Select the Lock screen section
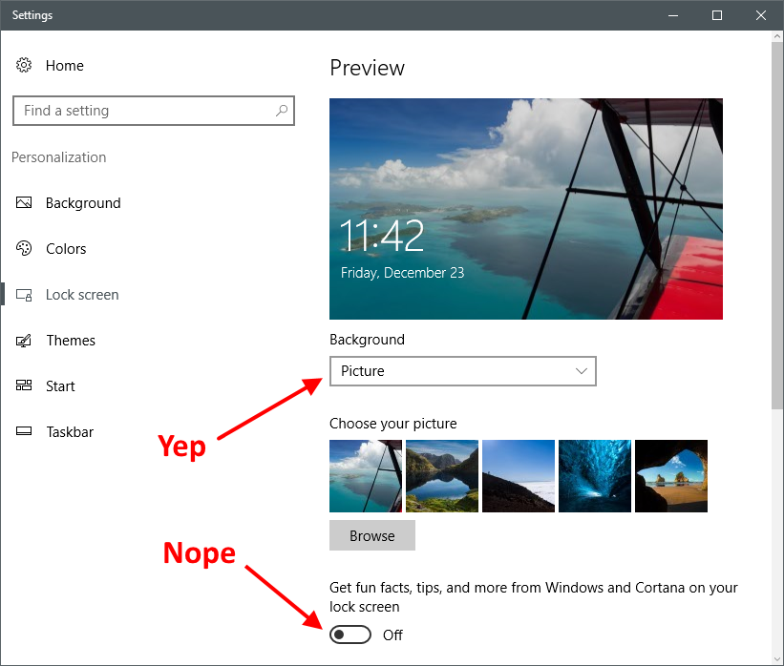Screen dimensions: 784x666 tap(82, 295)
